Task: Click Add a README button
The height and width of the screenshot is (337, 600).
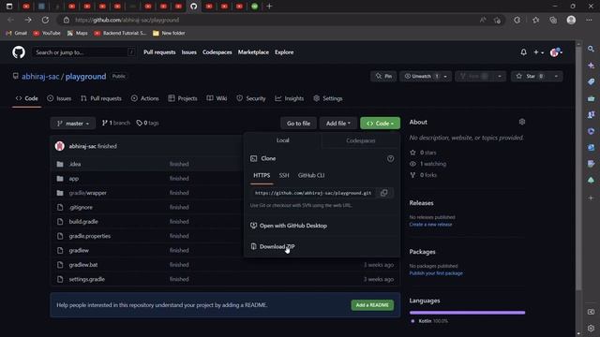Action: [372, 305]
